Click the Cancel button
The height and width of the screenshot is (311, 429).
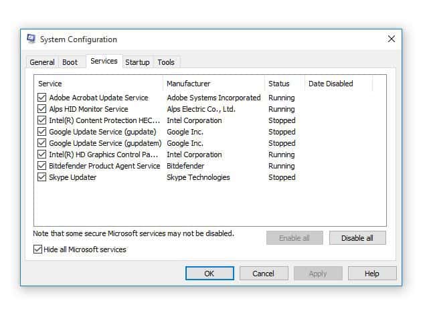pyautogui.click(x=264, y=274)
